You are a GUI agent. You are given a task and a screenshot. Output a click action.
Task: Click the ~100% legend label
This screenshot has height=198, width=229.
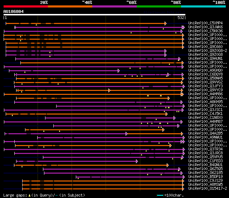pyautogui.click(x=219, y=3)
